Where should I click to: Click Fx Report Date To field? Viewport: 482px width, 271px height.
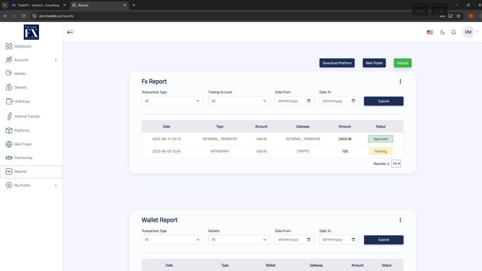tap(339, 101)
